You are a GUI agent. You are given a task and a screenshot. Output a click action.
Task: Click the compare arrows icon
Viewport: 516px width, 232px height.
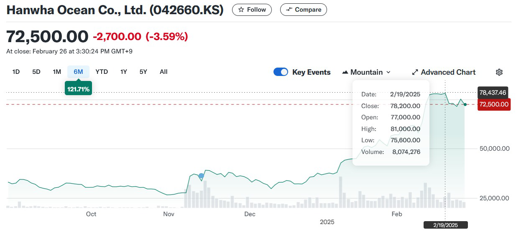[x=289, y=10]
